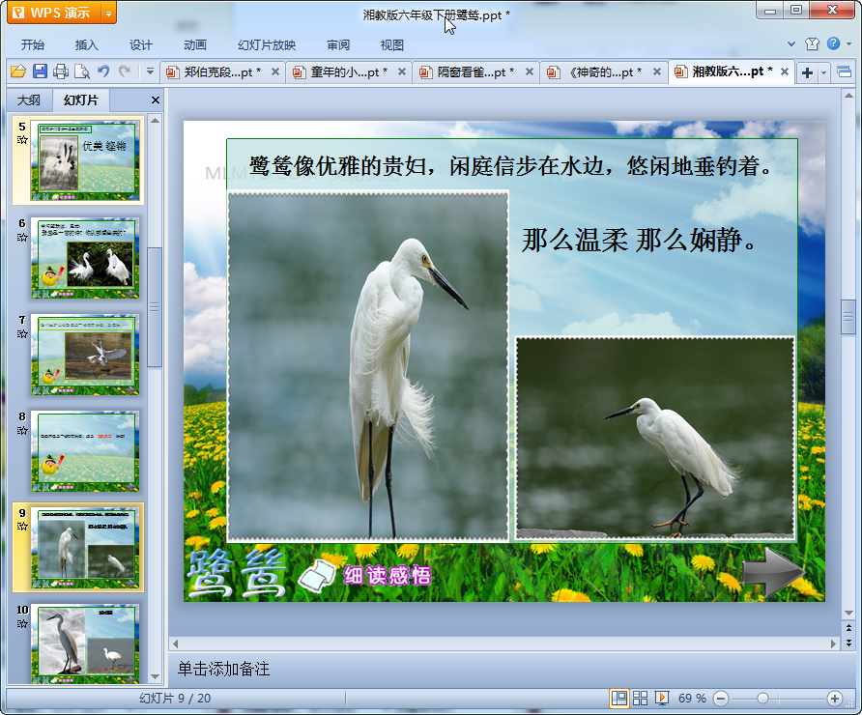862x715 pixels.
Task: Toggle the document window list icon
Action: [845, 72]
